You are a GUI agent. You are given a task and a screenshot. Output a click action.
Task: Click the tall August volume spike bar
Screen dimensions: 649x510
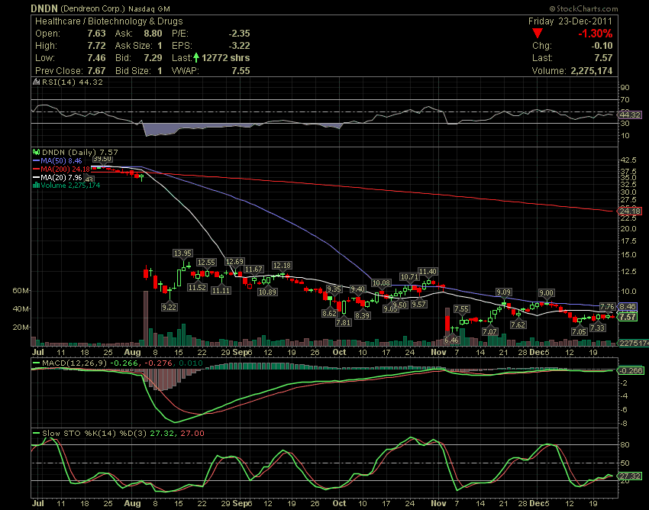tap(146, 318)
